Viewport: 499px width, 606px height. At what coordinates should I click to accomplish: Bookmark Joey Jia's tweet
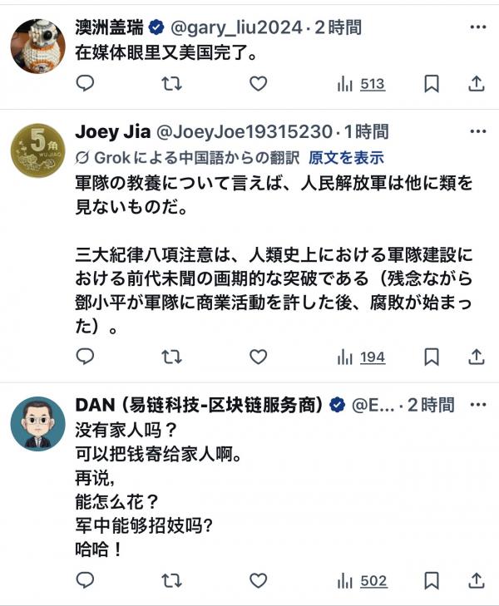(x=432, y=357)
